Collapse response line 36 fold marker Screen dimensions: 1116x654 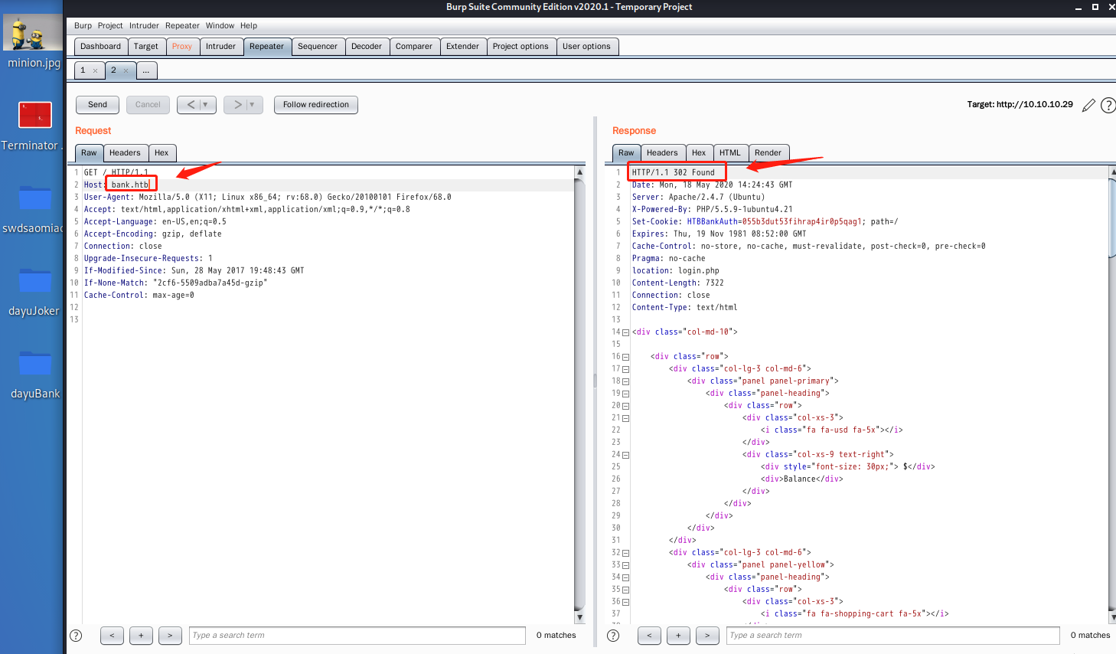tap(625, 602)
